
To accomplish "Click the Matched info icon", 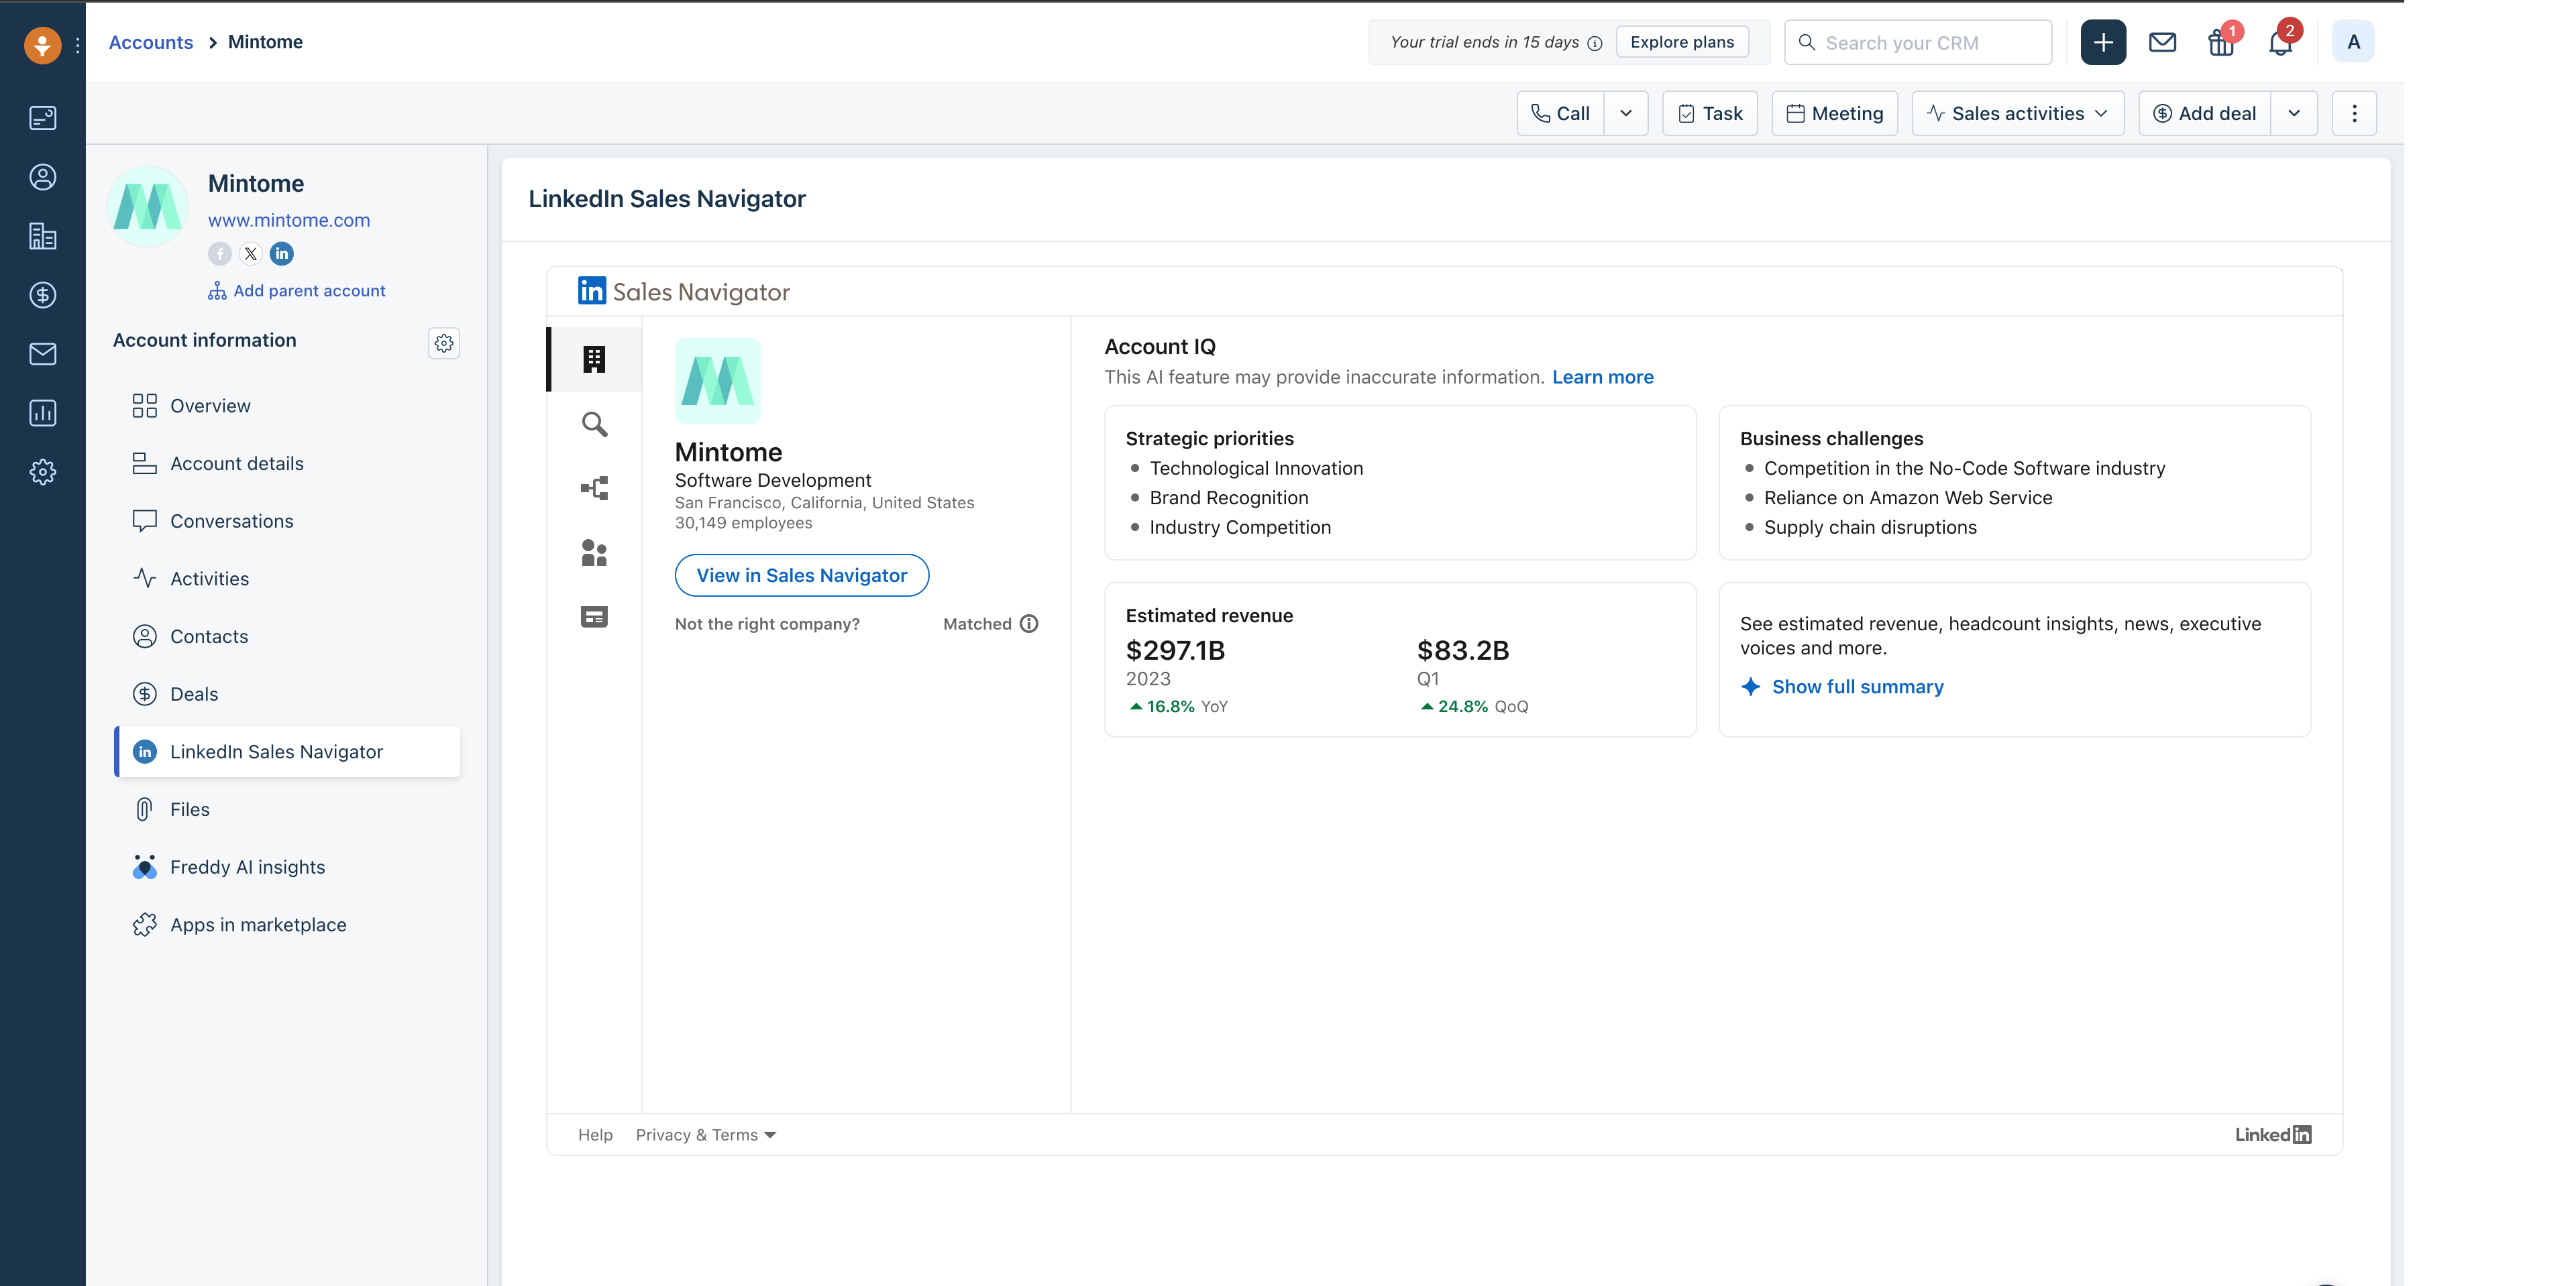I will 1029,624.
